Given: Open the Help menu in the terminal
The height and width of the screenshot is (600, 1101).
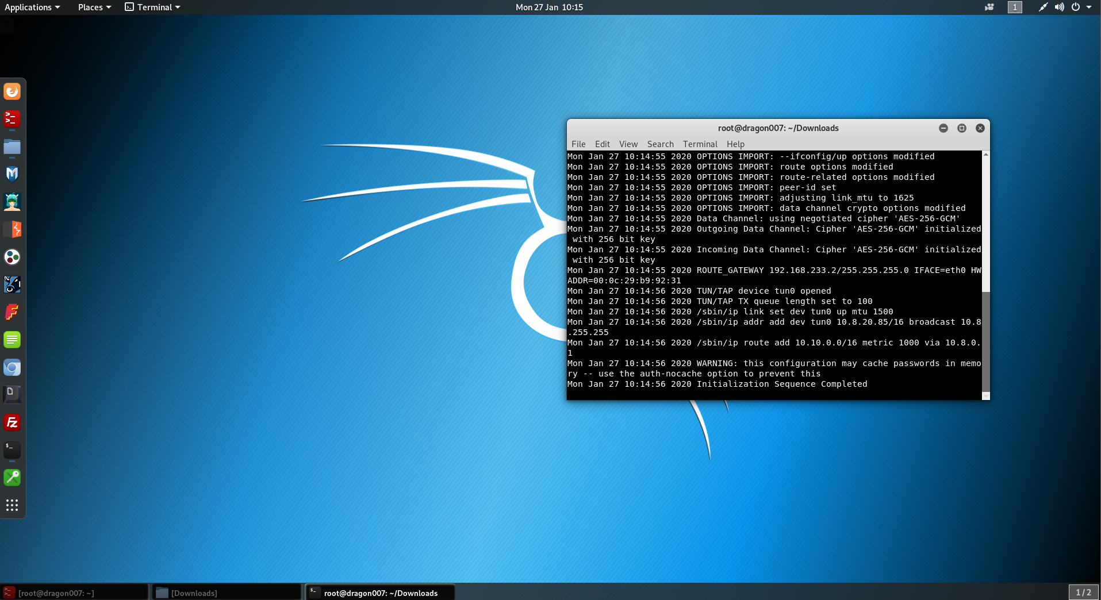Looking at the screenshot, I should (735, 144).
